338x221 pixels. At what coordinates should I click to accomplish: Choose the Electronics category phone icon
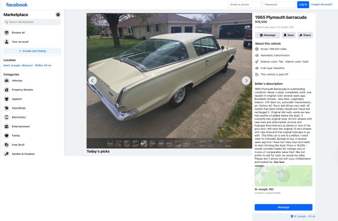coord(6,117)
